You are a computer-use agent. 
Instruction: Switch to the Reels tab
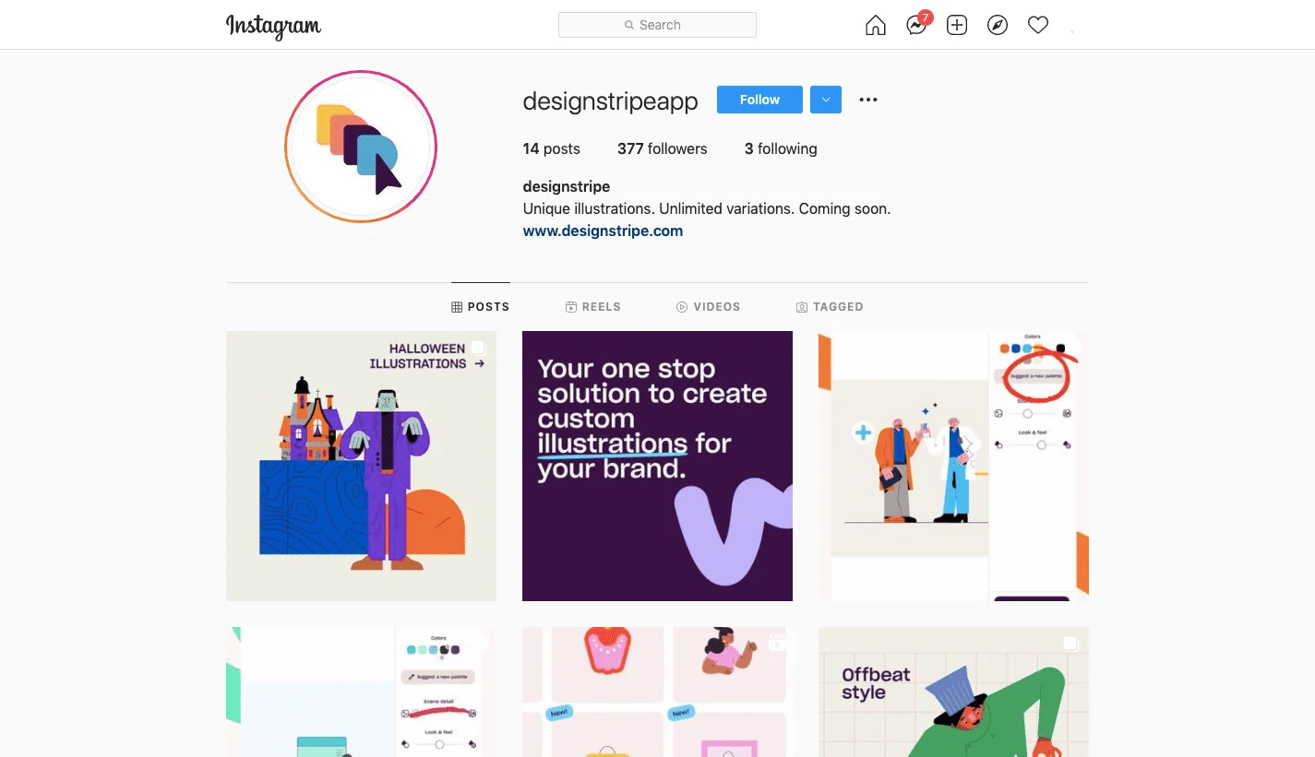(592, 306)
